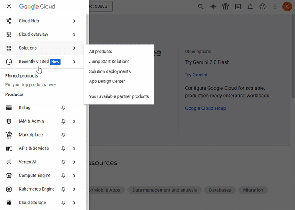295x210 pixels.
Task: Open the help question mark icon
Action: click(x=263, y=7)
